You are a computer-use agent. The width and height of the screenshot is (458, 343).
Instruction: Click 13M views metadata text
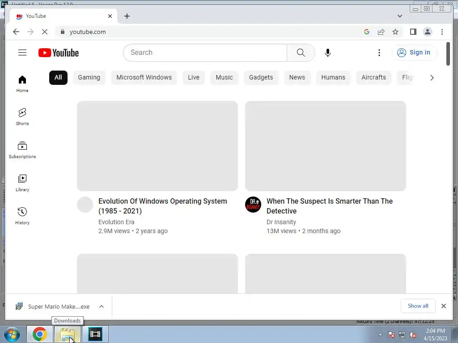[281, 231]
